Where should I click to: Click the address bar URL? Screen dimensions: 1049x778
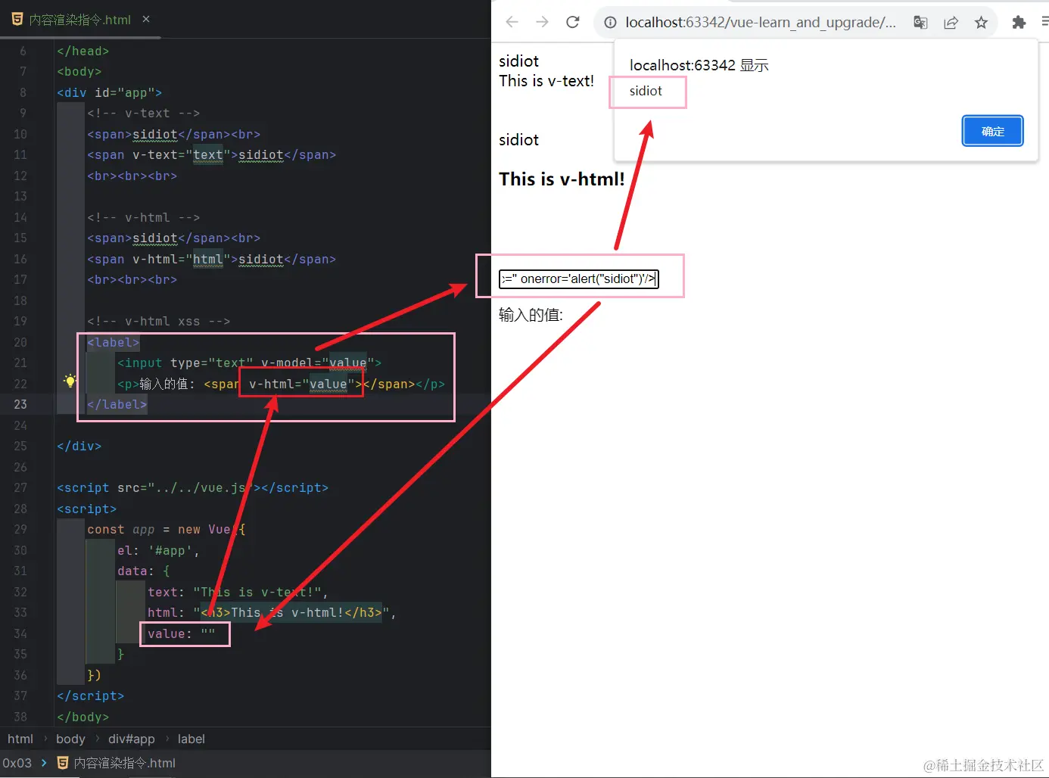pos(761,23)
